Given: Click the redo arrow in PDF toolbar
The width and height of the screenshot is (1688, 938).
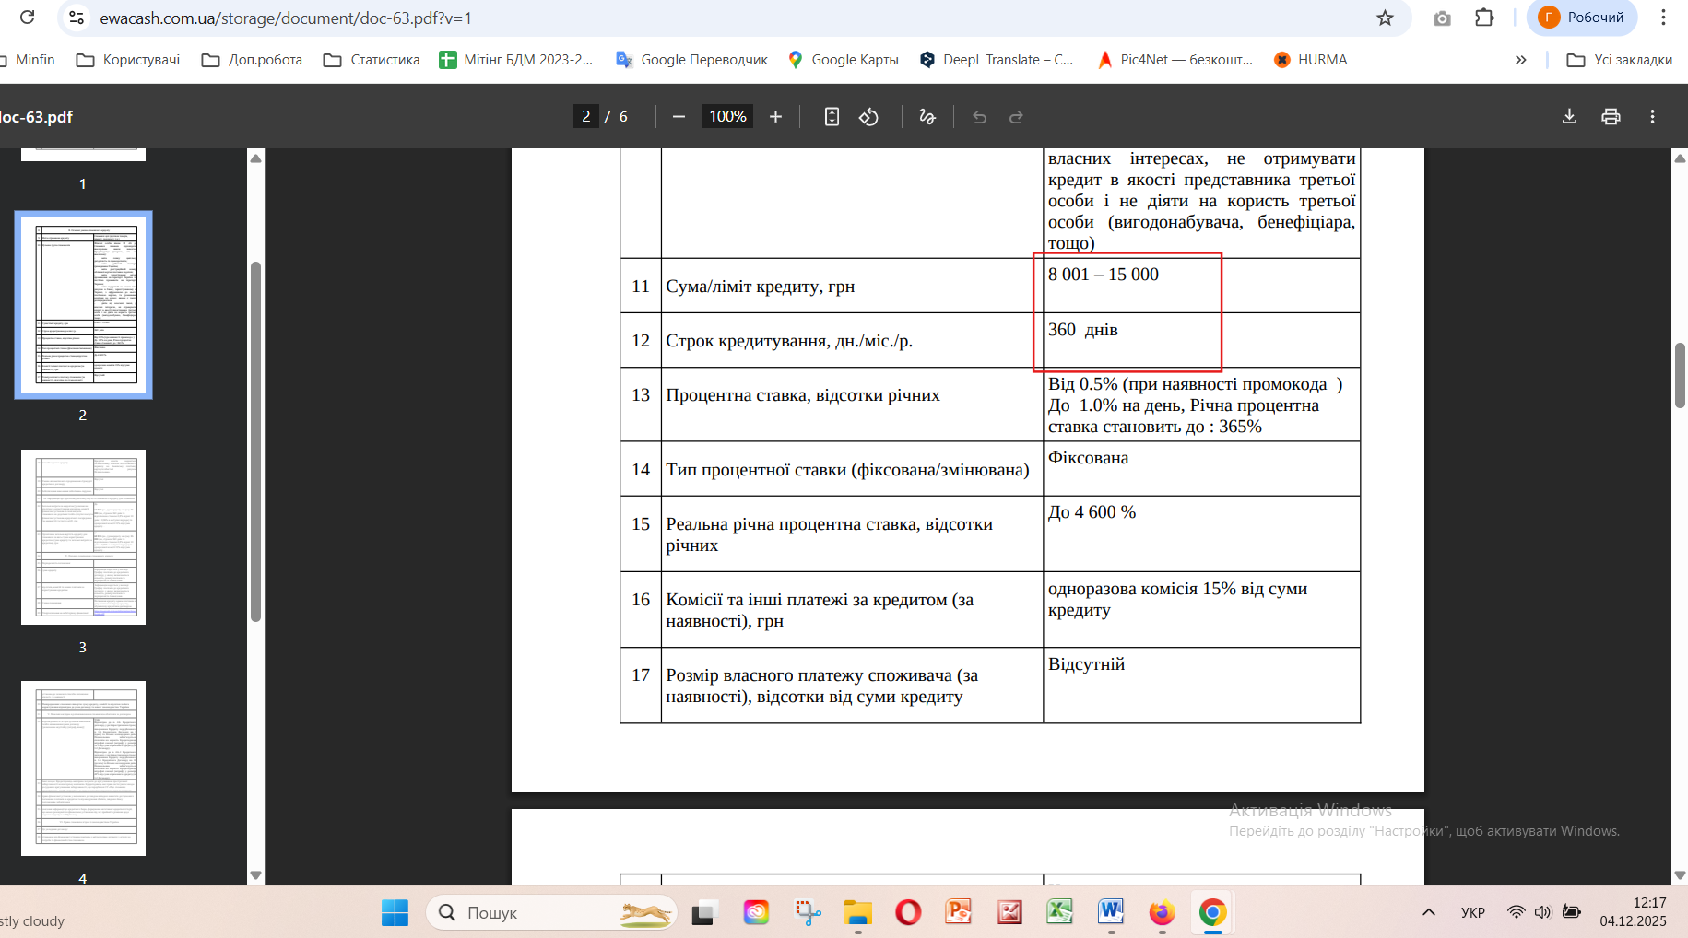Looking at the screenshot, I should pos(1016,116).
